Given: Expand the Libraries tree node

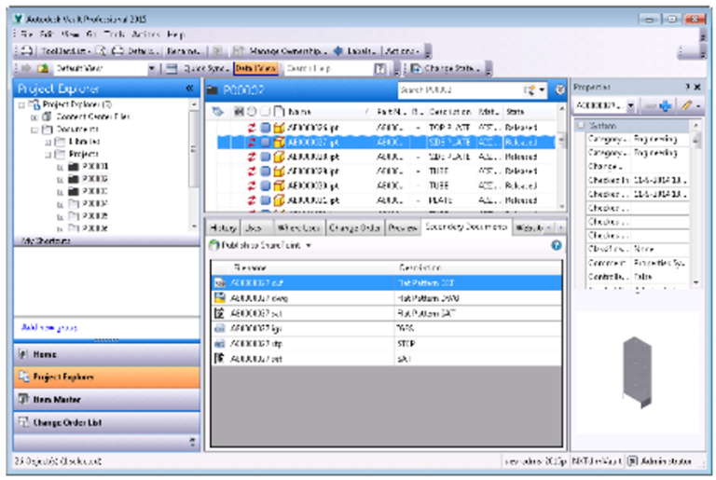Looking at the screenshot, I should pos(48,142).
